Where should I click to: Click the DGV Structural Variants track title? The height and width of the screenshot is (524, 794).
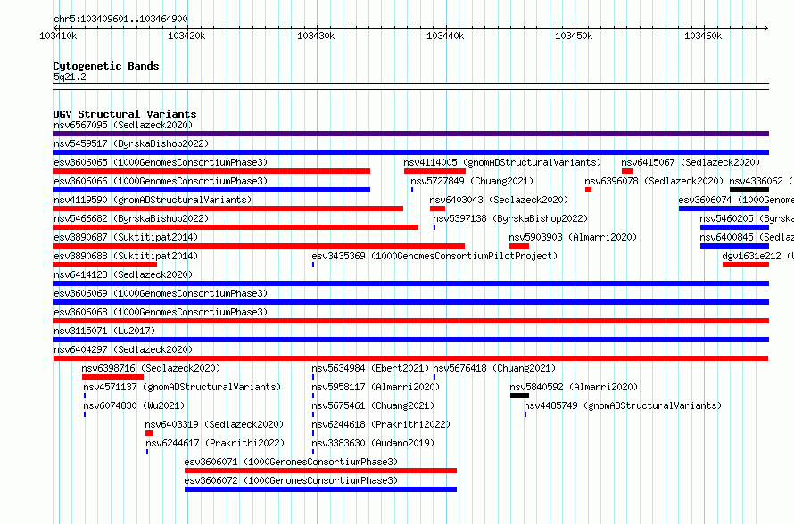pyautogui.click(x=125, y=114)
